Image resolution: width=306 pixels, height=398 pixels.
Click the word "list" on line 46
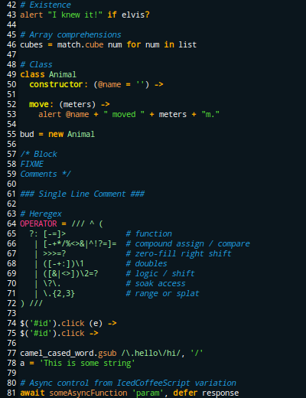coord(187,44)
